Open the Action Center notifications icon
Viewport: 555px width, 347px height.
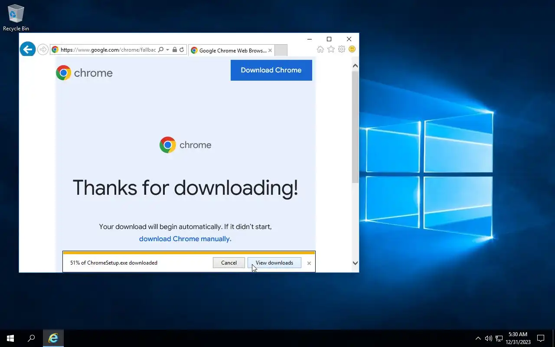tap(541, 338)
